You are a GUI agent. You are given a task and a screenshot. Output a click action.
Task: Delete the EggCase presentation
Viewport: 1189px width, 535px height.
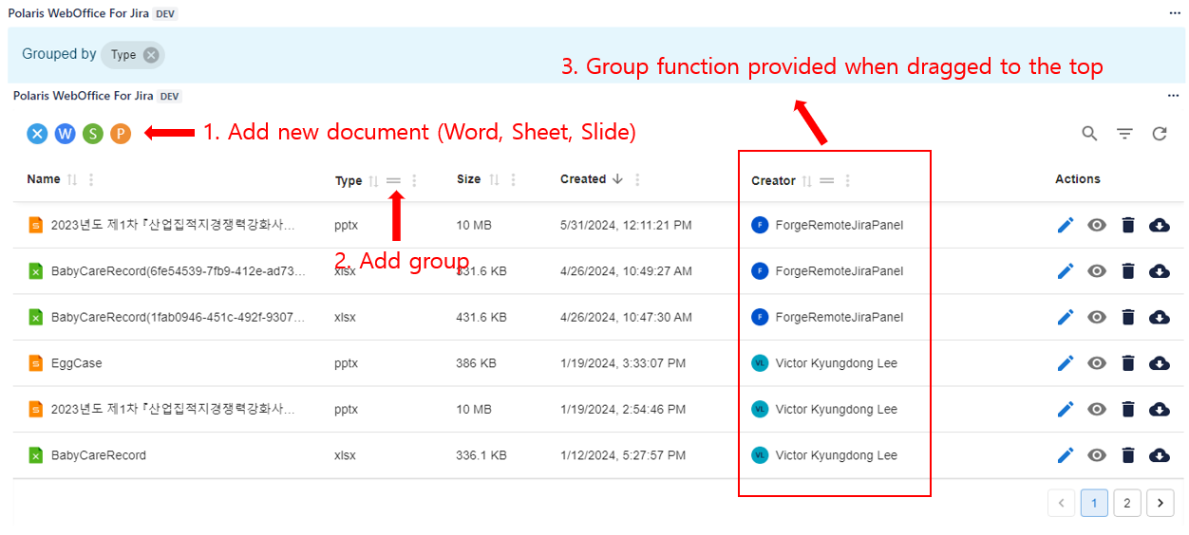1128,363
